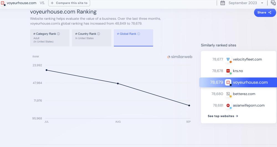
Task: Click the info icon next to Global Rank
Action: tap(138, 34)
